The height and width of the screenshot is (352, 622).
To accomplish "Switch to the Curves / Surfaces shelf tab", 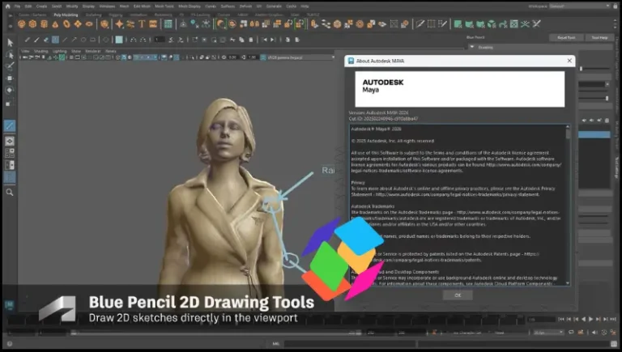I will click(32, 15).
